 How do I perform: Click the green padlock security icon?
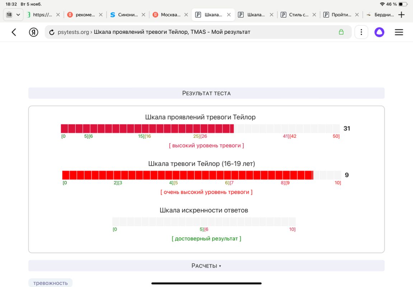pyautogui.click(x=341, y=32)
